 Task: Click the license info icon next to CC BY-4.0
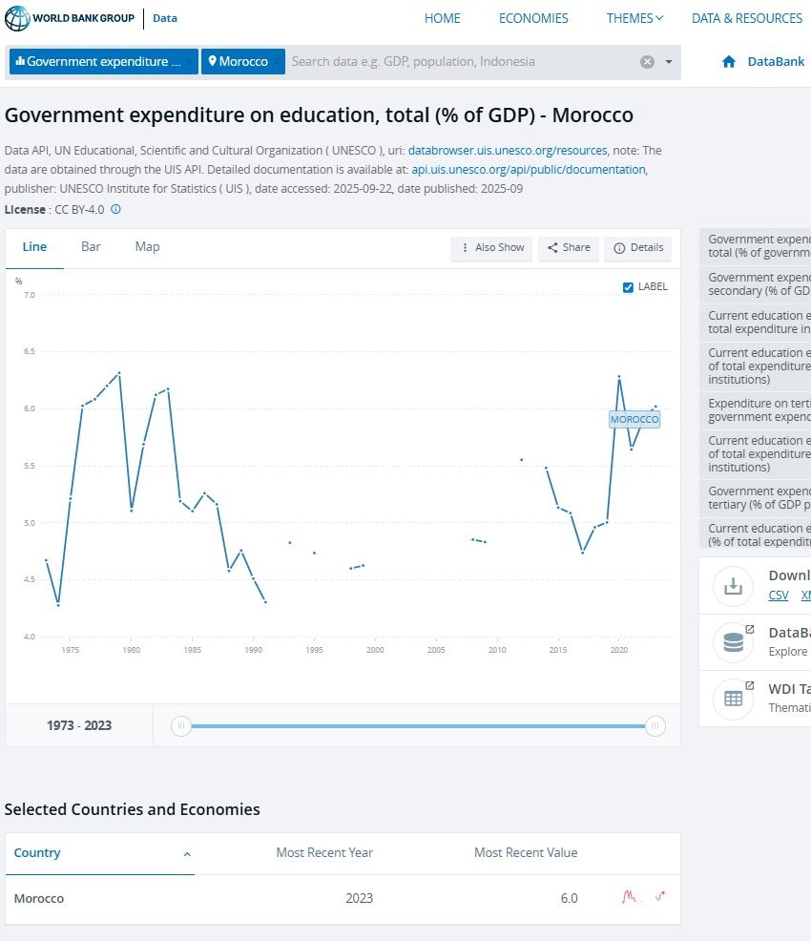click(x=116, y=210)
